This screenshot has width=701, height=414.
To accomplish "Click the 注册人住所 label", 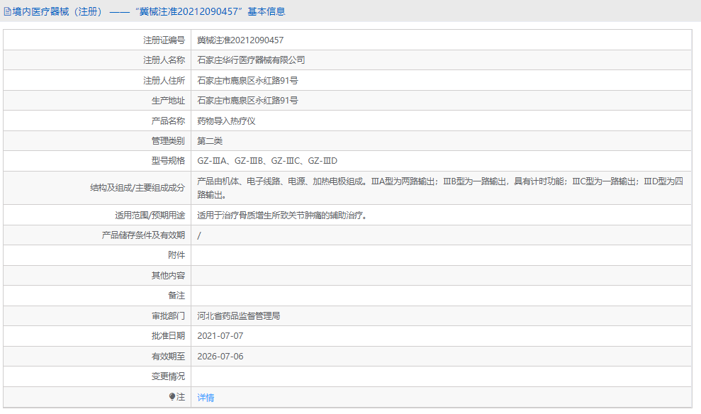I will click(x=164, y=81).
